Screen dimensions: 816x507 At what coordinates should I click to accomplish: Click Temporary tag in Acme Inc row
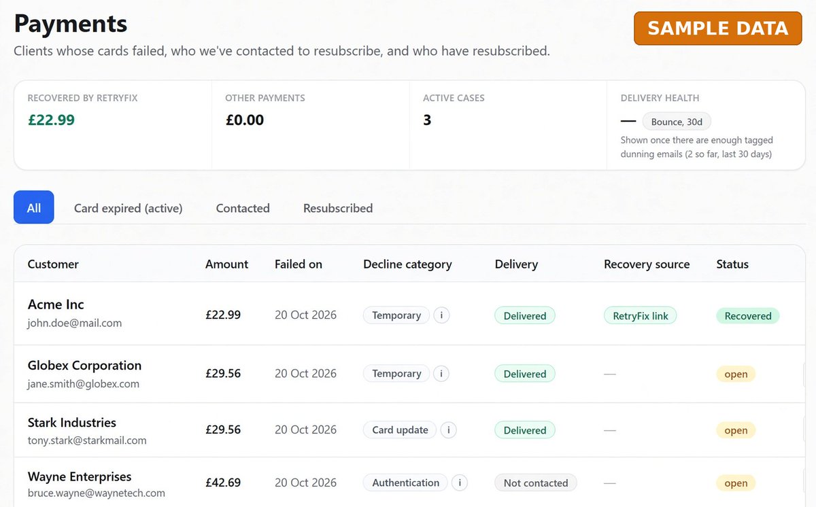coord(396,315)
